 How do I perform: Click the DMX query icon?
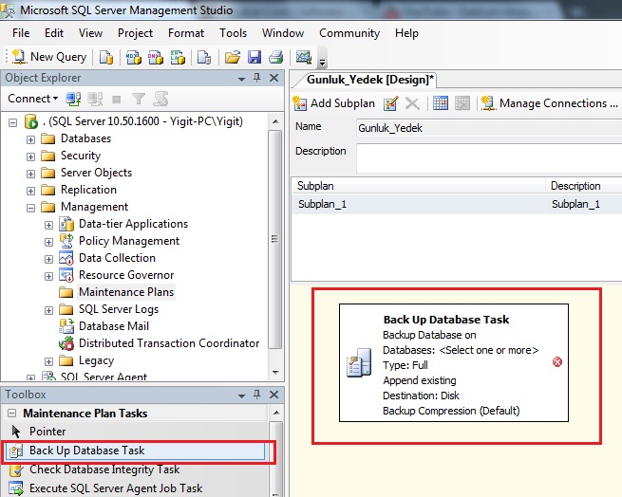[156, 57]
